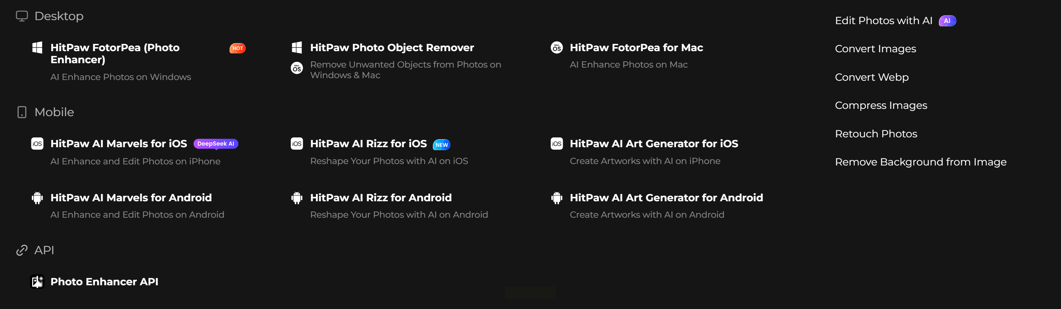Screen dimensions: 1061x309
Task: Open Remove Background from Image
Action: [x=920, y=162]
